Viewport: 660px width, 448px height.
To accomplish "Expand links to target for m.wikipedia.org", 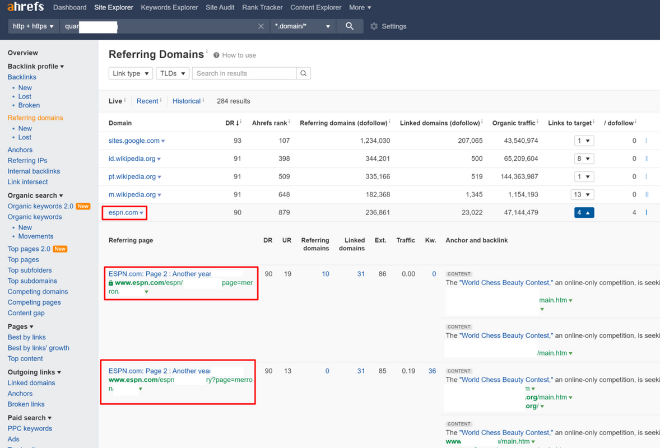I will pos(583,194).
